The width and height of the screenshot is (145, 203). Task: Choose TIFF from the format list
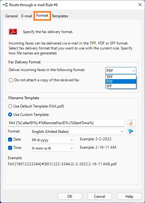pyautogui.click(x=121, y=77)
